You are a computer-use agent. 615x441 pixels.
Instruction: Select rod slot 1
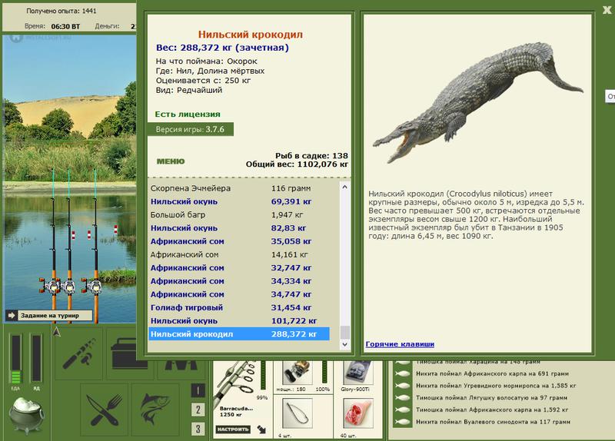pyautogui.click(x=198, y=390)
